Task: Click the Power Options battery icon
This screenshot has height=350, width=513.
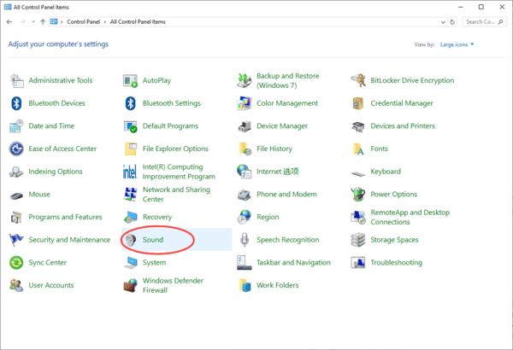Action: point(358,195)
